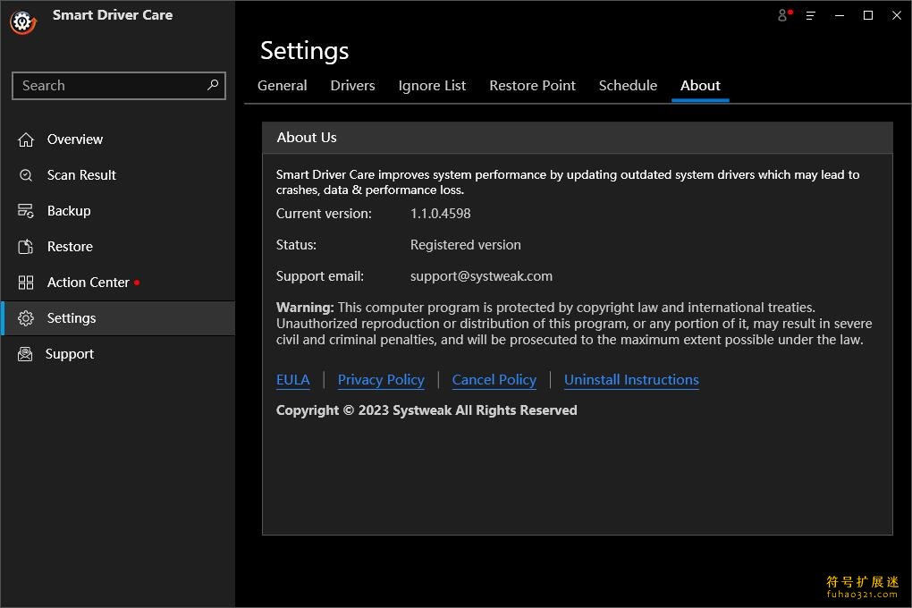Image resolution: width=912 pixels, height=608 pixels.
Task: Click the Overview home icon
Action: point(26,139)
